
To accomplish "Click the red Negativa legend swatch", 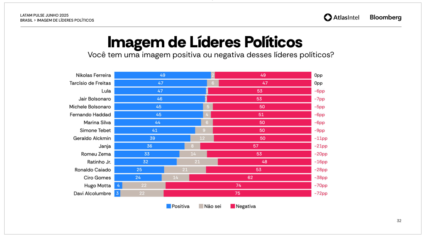I will tap(232, 206).
